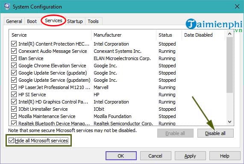Screen dimensions: 244x164
Task: Click the IObit manufacturer entry
Action: (99, 109)
